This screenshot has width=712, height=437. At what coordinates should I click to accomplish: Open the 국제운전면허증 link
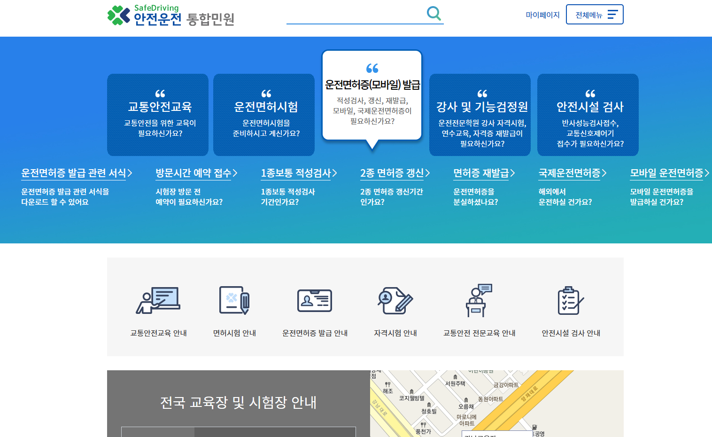(x=569, y=173)
